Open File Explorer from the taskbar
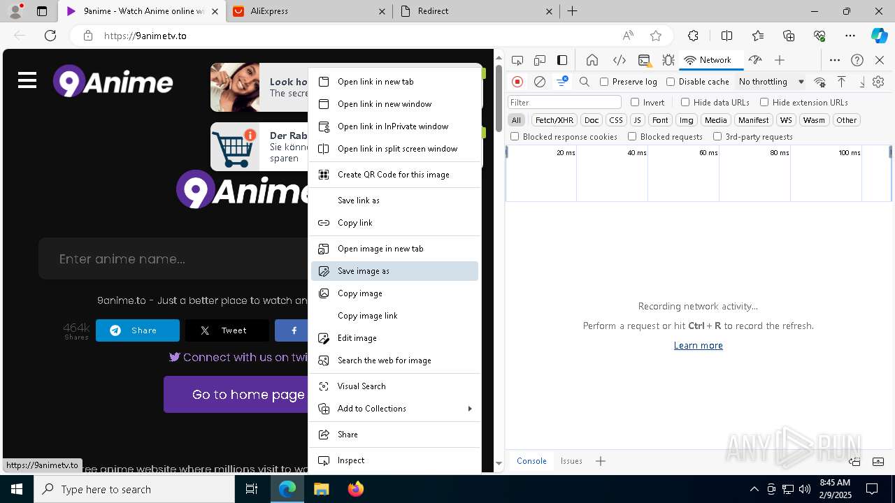The image size is (895, 503). (x=321, y=489)
